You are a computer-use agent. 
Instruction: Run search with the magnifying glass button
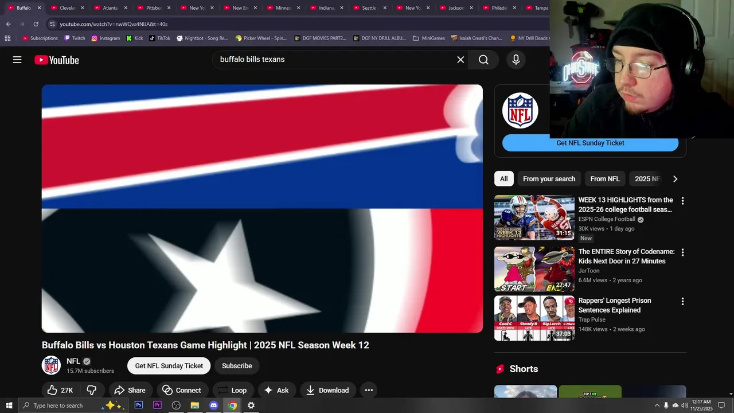(483, 60)
